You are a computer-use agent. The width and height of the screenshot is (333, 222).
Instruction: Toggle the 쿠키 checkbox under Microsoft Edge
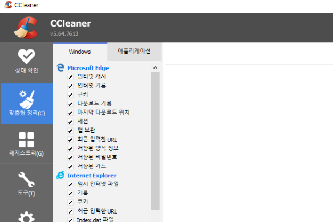[x=70, y=95]
